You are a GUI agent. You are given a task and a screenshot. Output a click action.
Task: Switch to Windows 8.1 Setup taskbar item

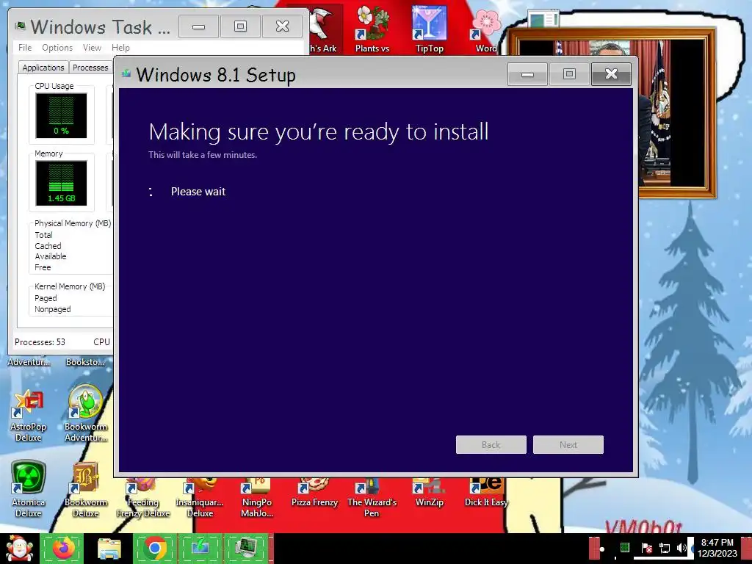(x=200, y=549)
